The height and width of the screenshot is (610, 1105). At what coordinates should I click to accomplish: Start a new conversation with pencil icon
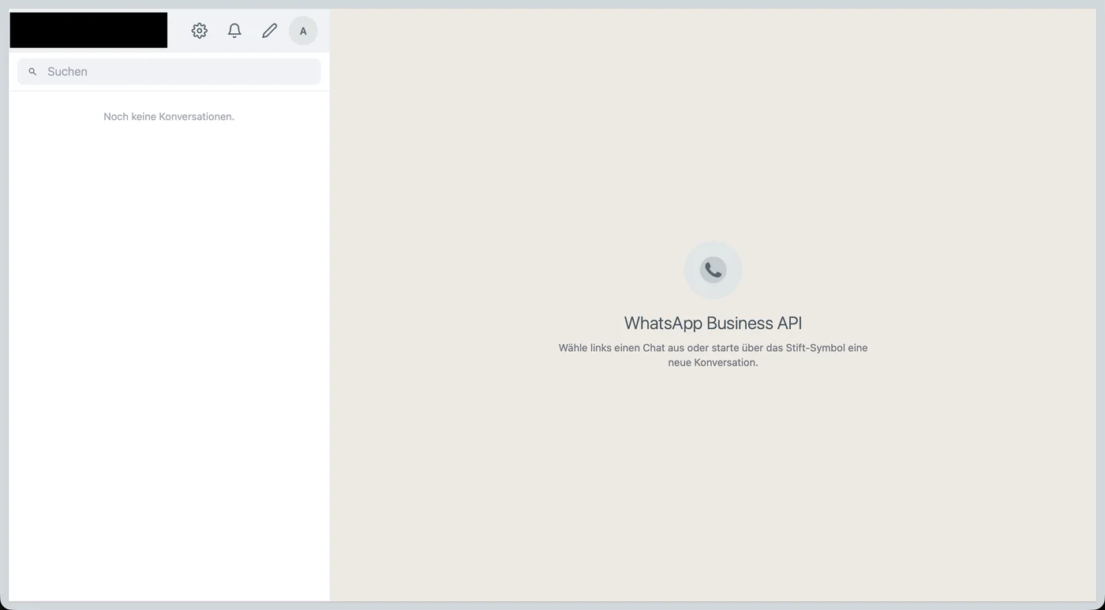pyautogui.click(x=269, y=31)
